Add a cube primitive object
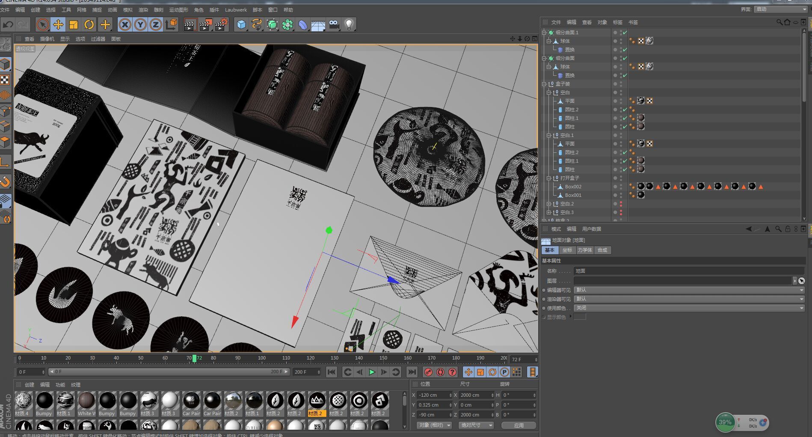Viewport: 812px width, 437px height. pyautogui.click(x=241, y=24)
